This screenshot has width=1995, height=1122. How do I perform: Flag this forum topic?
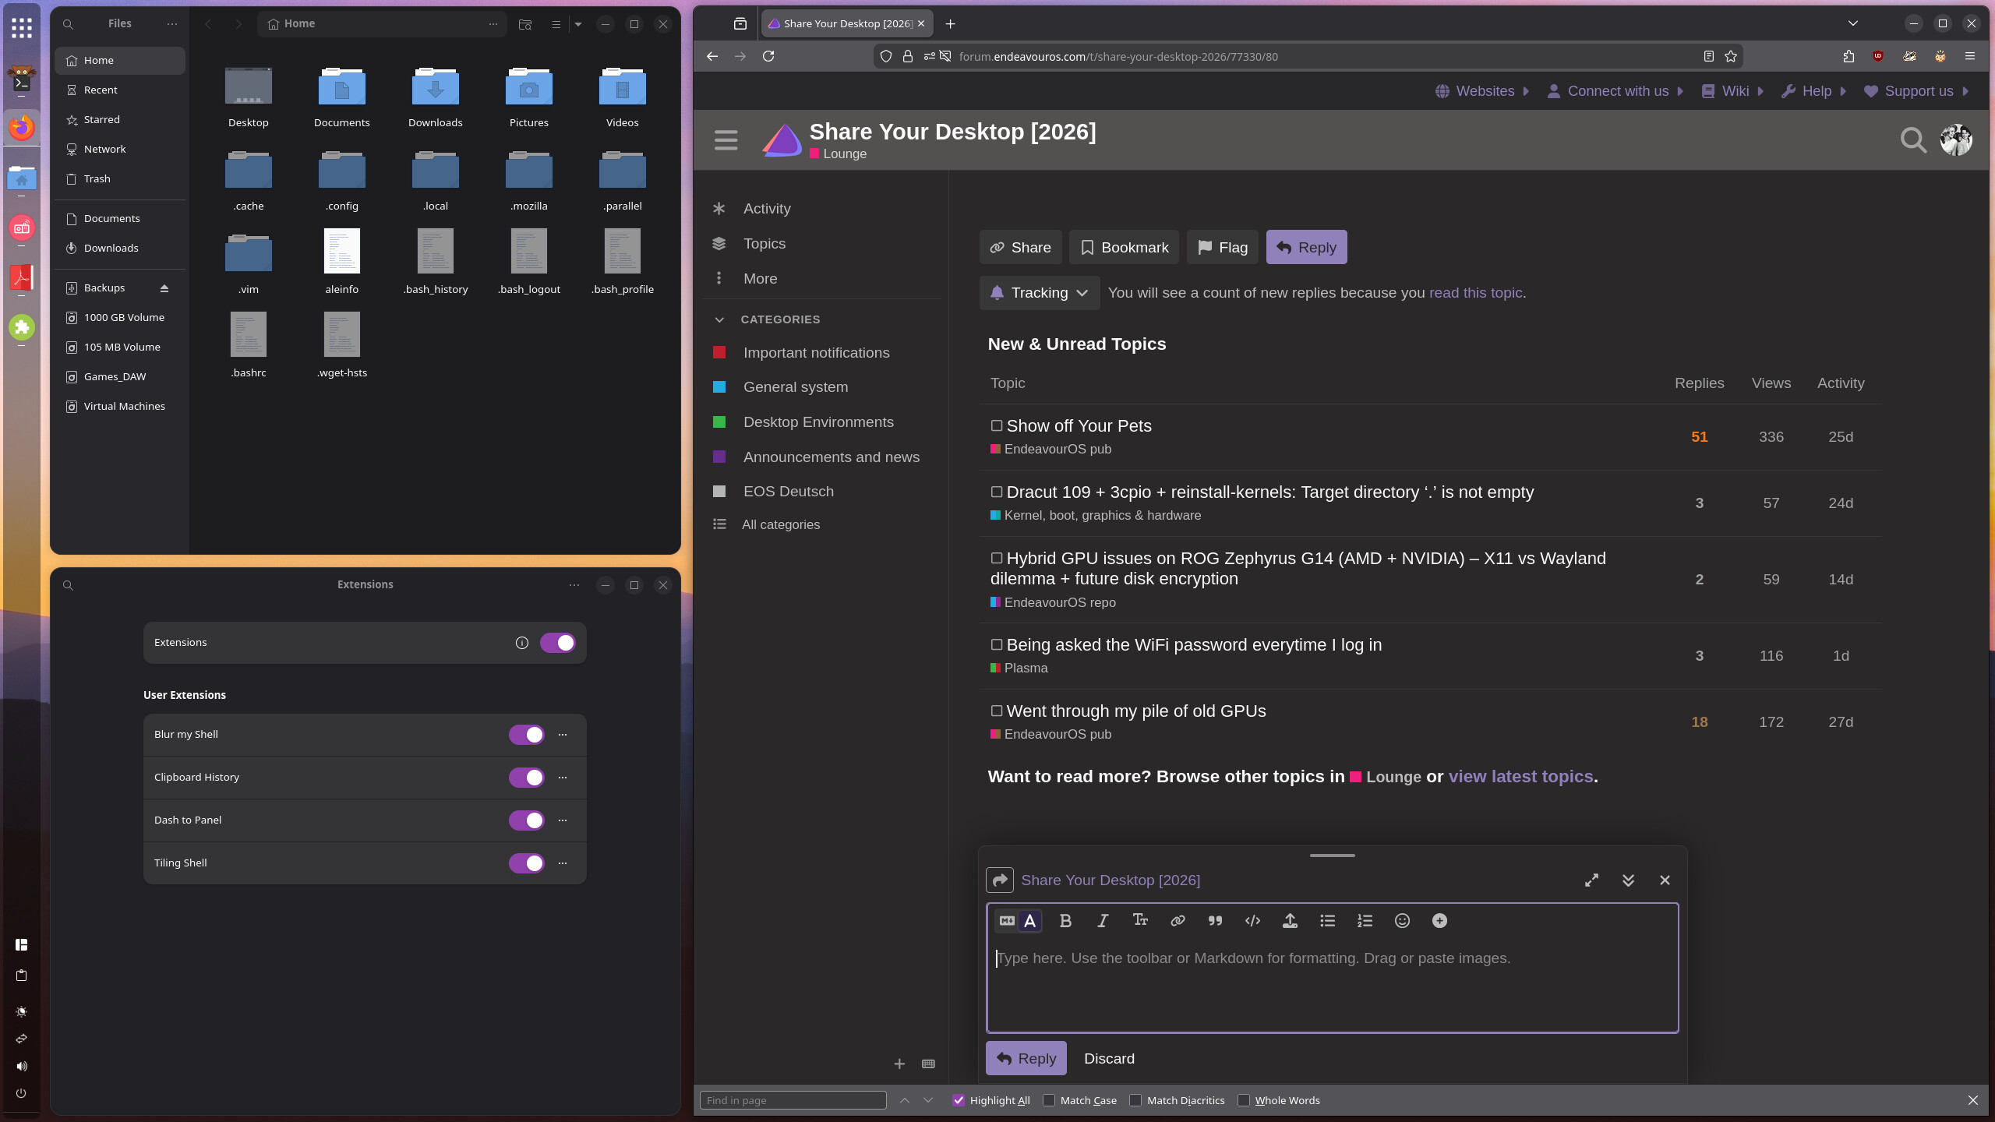[1222, 247]
